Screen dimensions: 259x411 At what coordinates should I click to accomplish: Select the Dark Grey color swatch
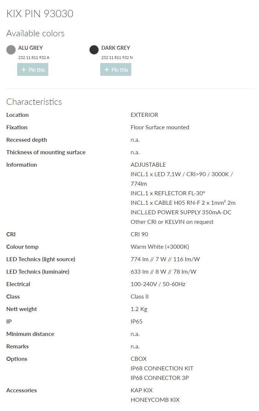[94, 50]
